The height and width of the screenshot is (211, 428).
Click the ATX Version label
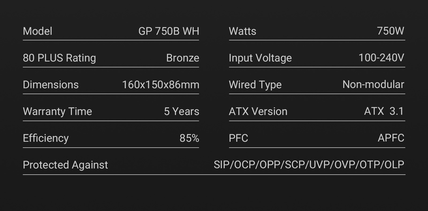click(x=258, y=112)
